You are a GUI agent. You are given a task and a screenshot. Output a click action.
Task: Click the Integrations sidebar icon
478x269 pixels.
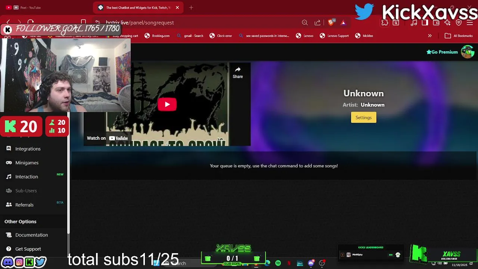[x=9, y=149]
